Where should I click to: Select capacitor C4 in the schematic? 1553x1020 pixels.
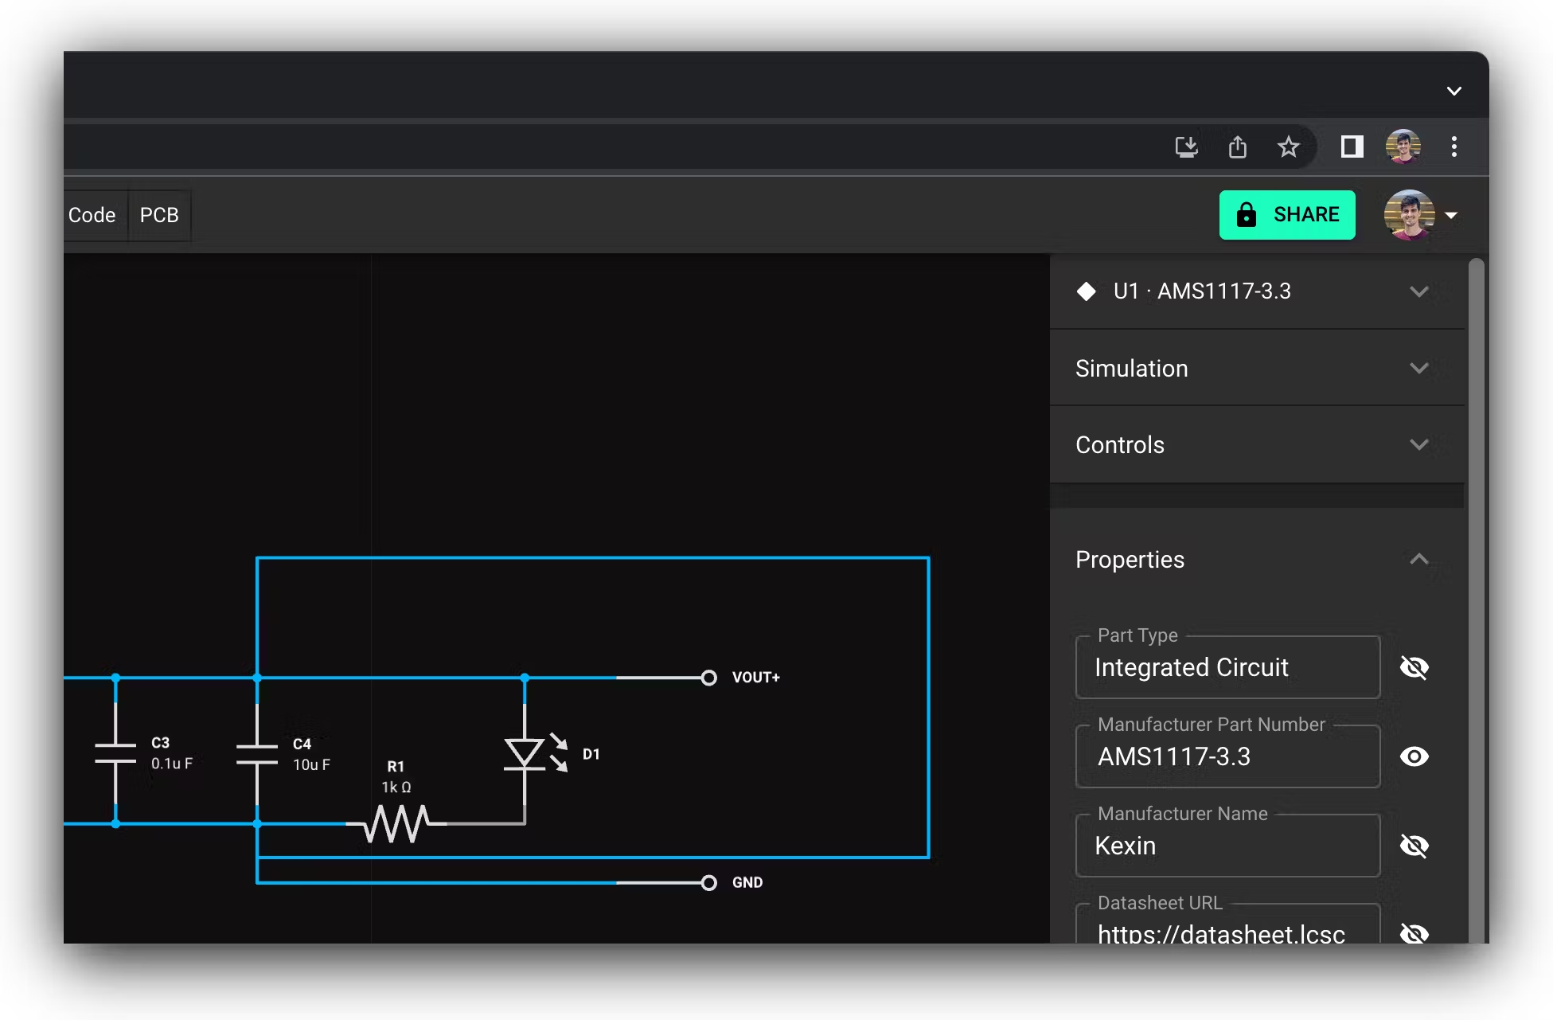tap(257, 752)
